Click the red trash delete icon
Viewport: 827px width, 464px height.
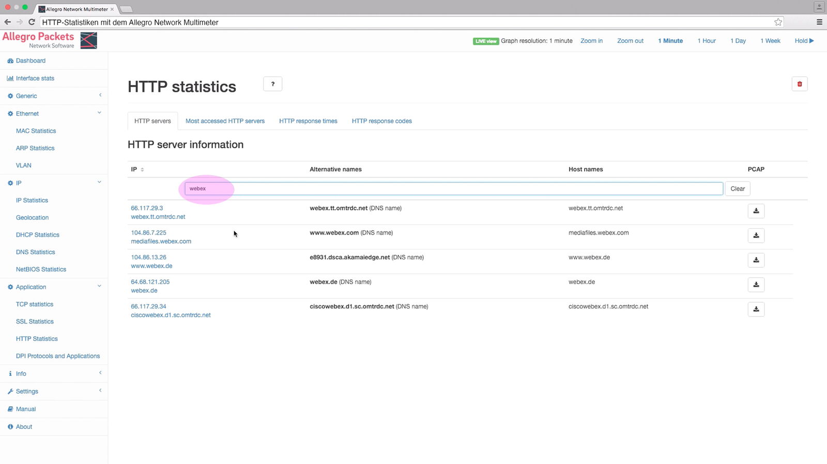[799, 84]
